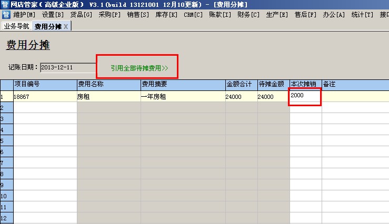389x224 pixels.
Task: Edit the 本次摊销 cell showing 2000
Action: pyautogui.click(x=305, y=96)
